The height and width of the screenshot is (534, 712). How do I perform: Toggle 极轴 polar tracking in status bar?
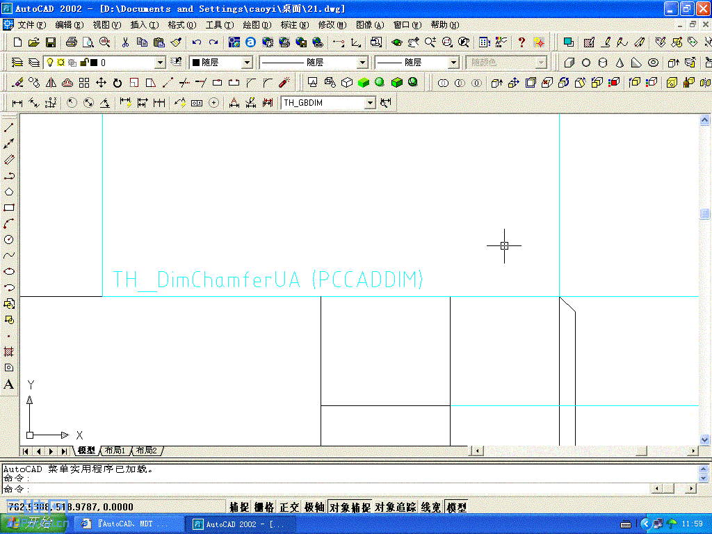click(314, 507)
